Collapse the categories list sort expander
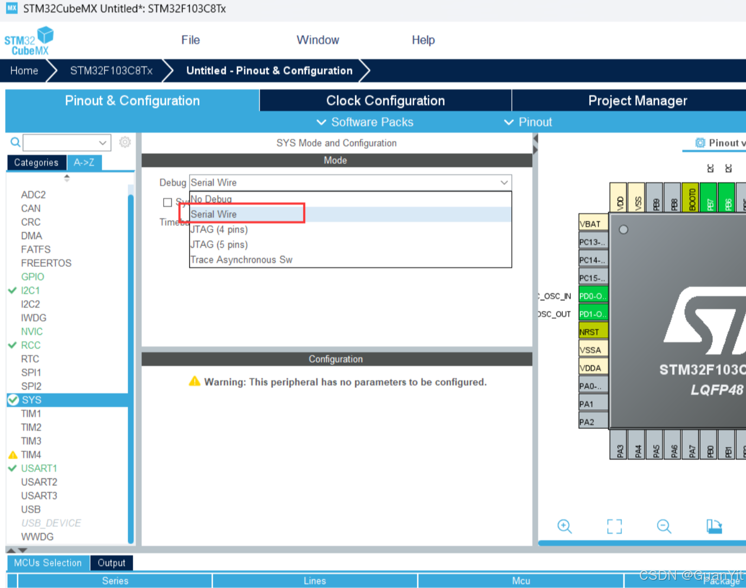Image resolution: width=746 pixels, height=588 pixels. pyautogui.click(x=67, y=178)
